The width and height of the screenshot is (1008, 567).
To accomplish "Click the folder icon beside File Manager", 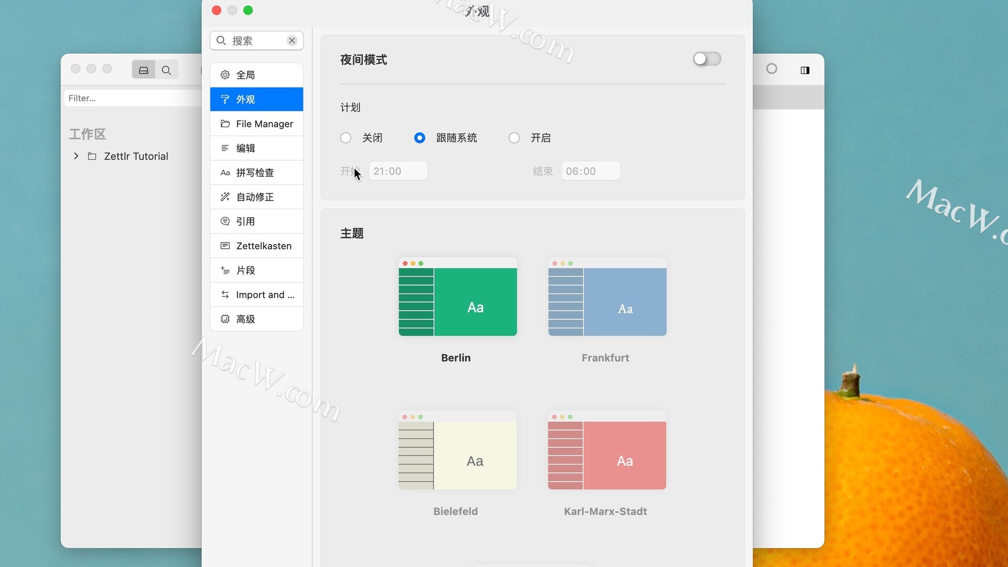I will point(225,124).
